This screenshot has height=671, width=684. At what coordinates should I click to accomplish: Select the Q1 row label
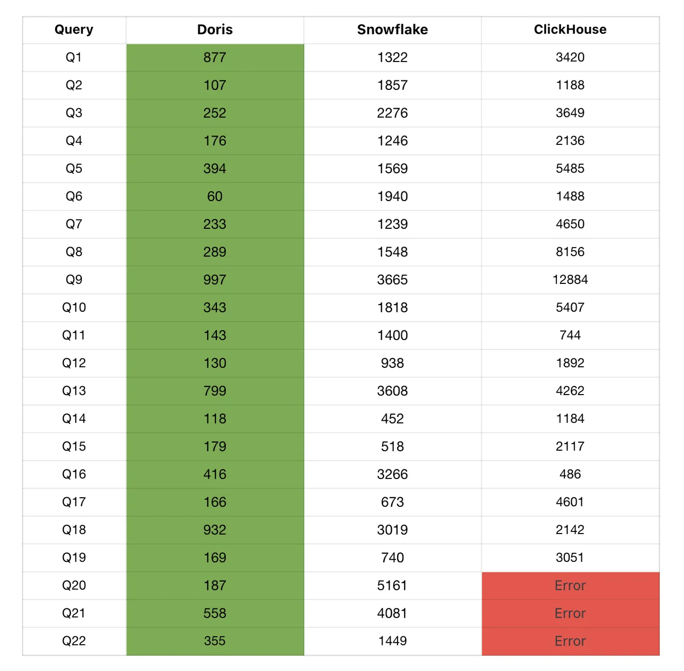(74, 58)
